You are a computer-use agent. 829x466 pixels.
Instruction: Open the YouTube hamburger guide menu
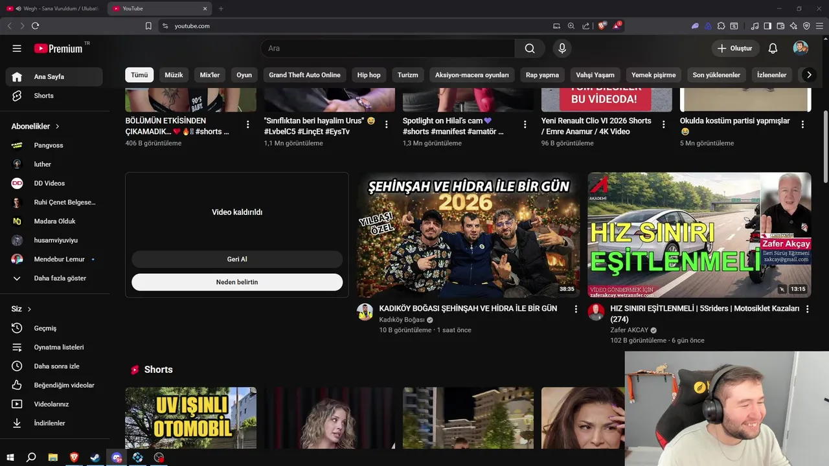[x=17, y=49]
